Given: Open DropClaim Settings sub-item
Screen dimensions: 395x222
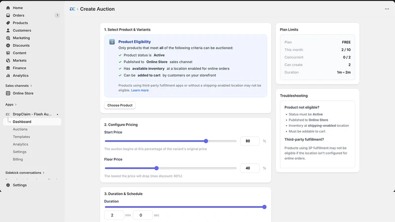Looking at the screenshot, I should [20, 152].
